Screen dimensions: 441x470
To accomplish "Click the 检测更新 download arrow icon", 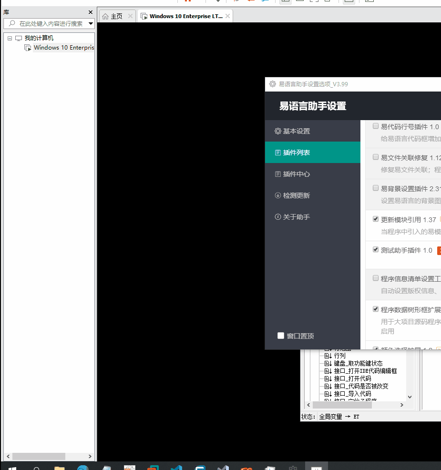I will click(278, 195).
